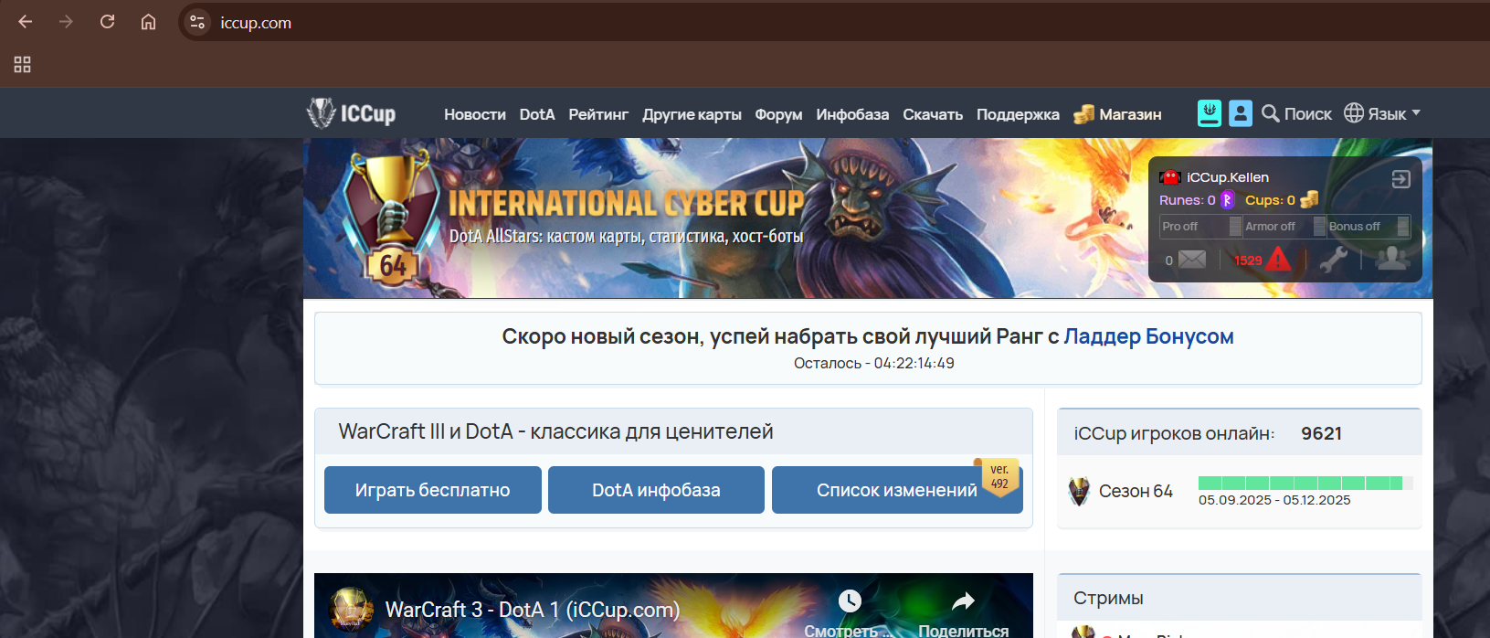Click the browser home button
1490x638 pixels.
148,22
